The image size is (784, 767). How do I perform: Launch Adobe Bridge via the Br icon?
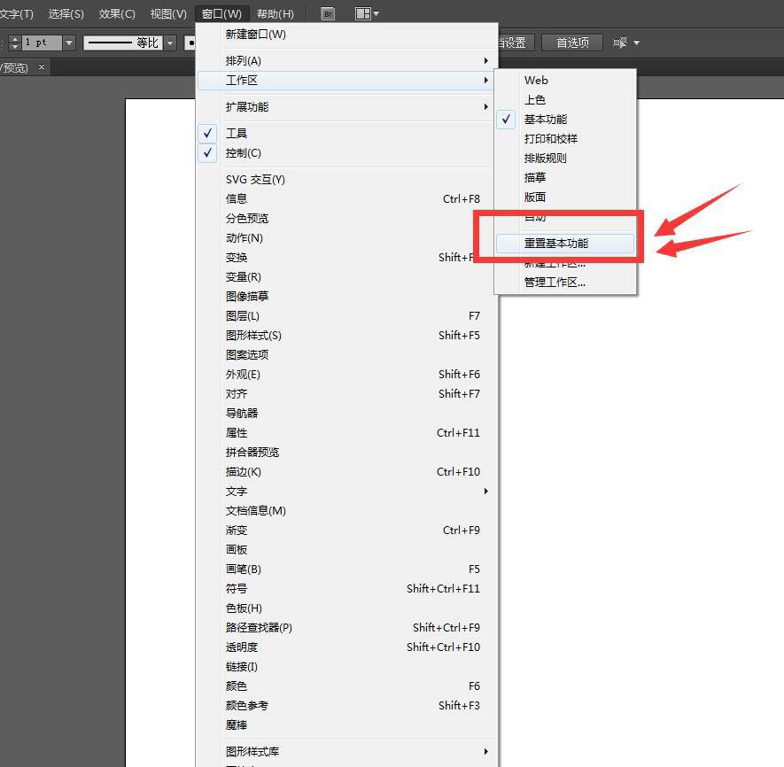[327, 13]
